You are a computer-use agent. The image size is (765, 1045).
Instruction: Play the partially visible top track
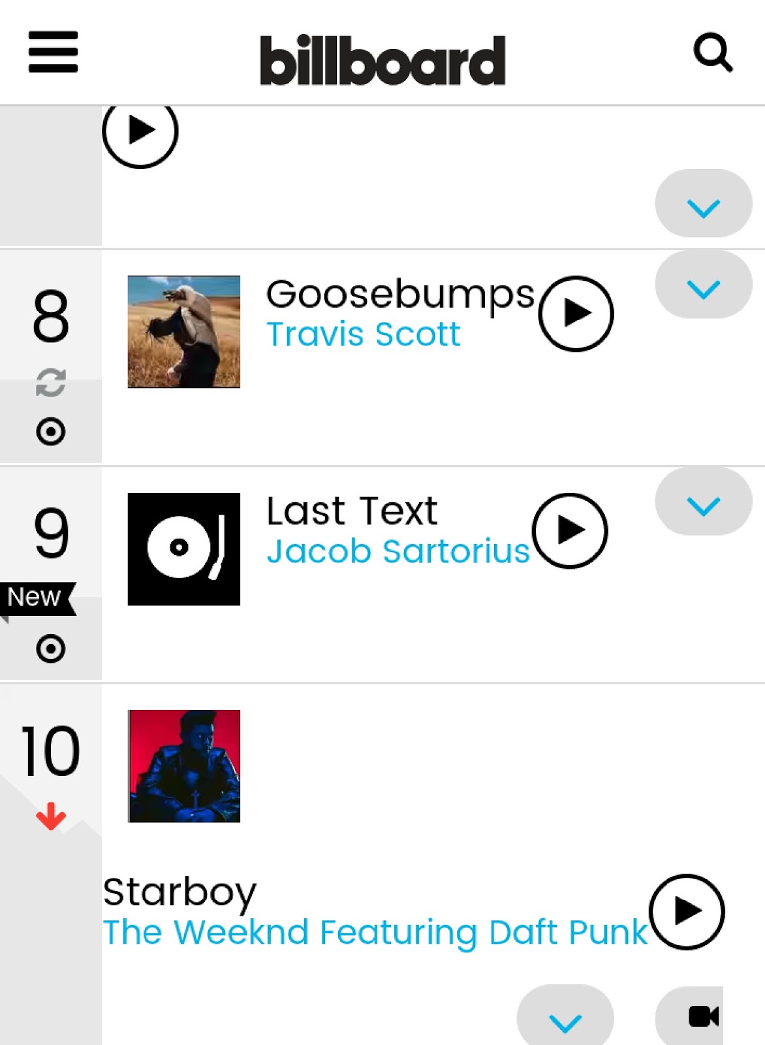pyautogui.click(x=140, y=129)
